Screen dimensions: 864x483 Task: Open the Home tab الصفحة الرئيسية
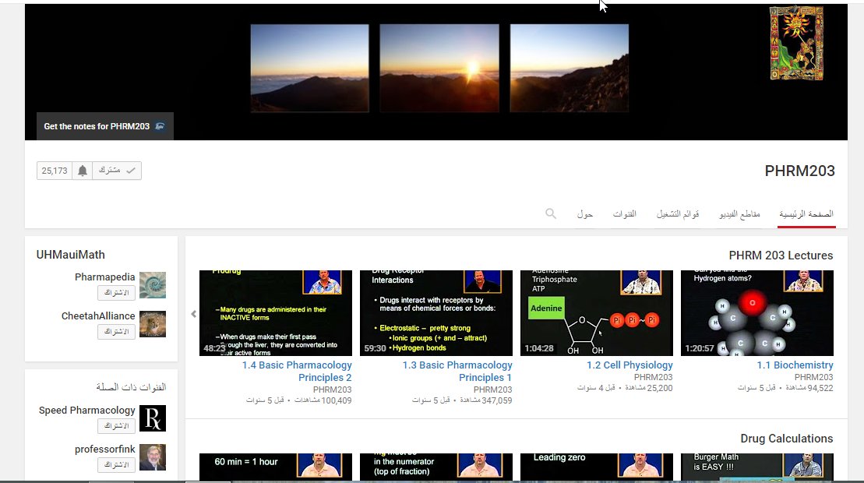click(x=806, y=213)
